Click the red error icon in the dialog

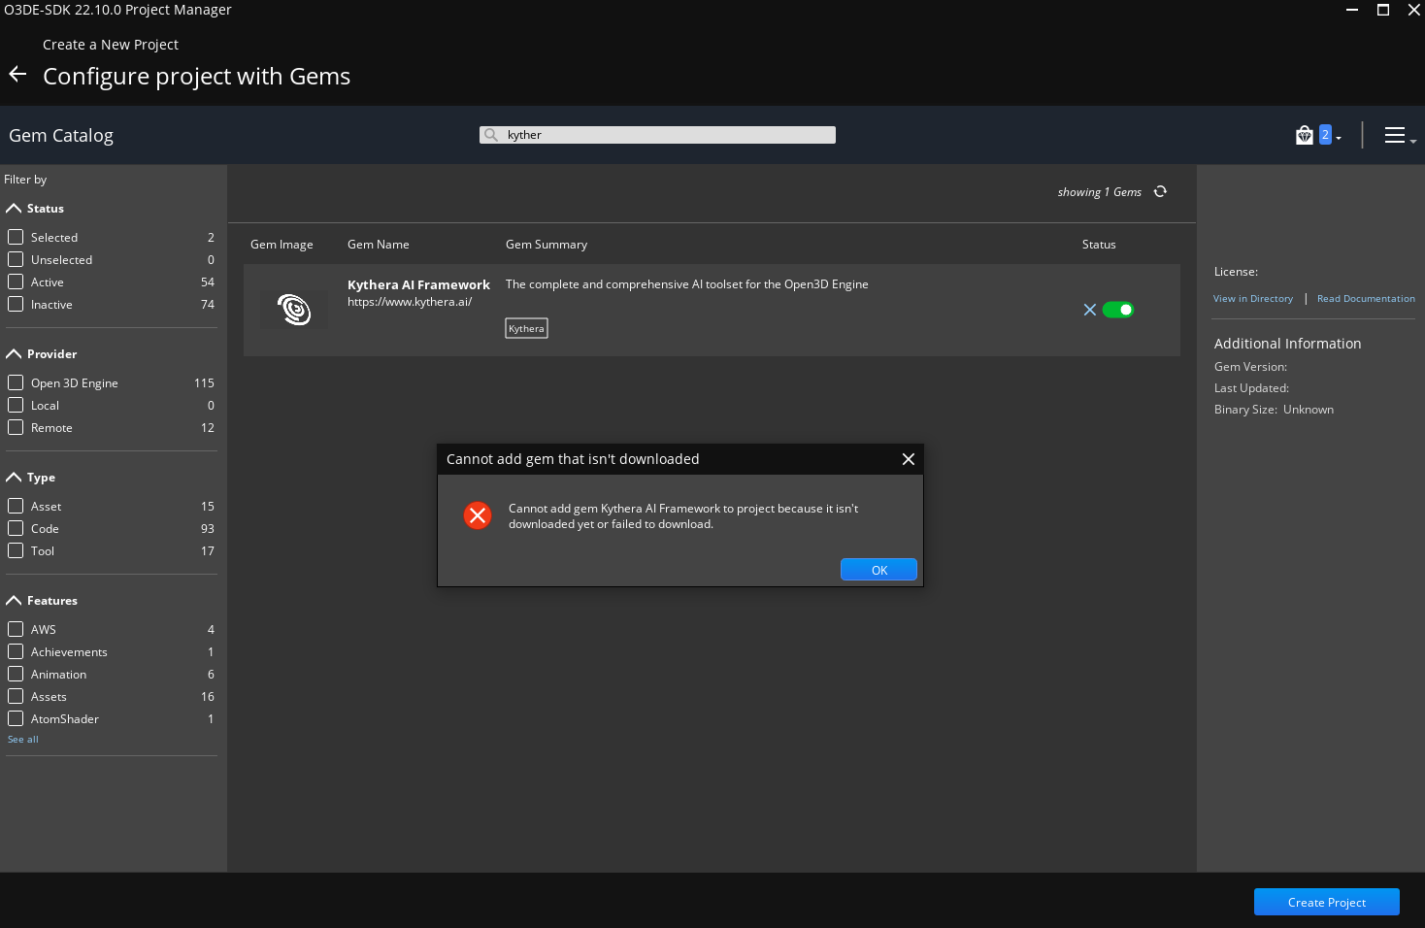pos(478,515)
